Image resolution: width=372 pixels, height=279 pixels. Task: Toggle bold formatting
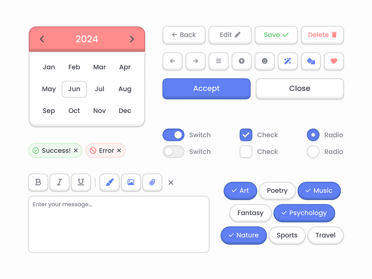(38, 182)
